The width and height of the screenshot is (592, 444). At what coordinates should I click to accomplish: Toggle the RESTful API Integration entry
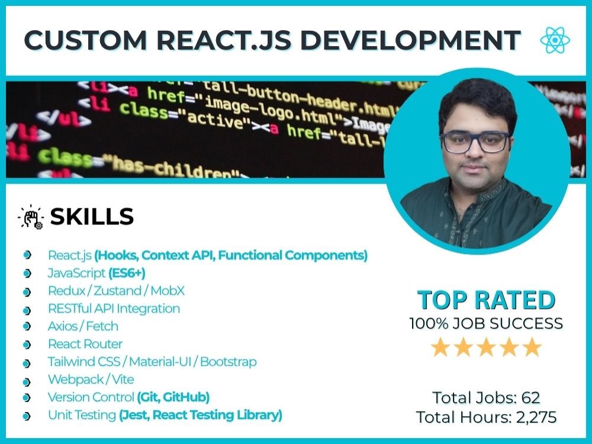click(x=113, y=308)
